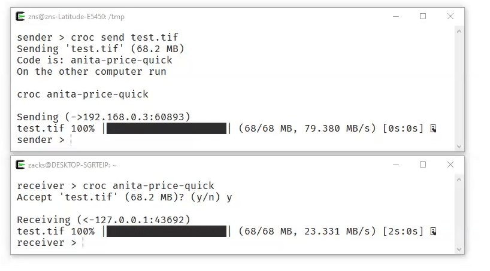Click the small glyph icon after sender [0s:0s]
This screenshot has width=490, height=271.
(433, 128)
